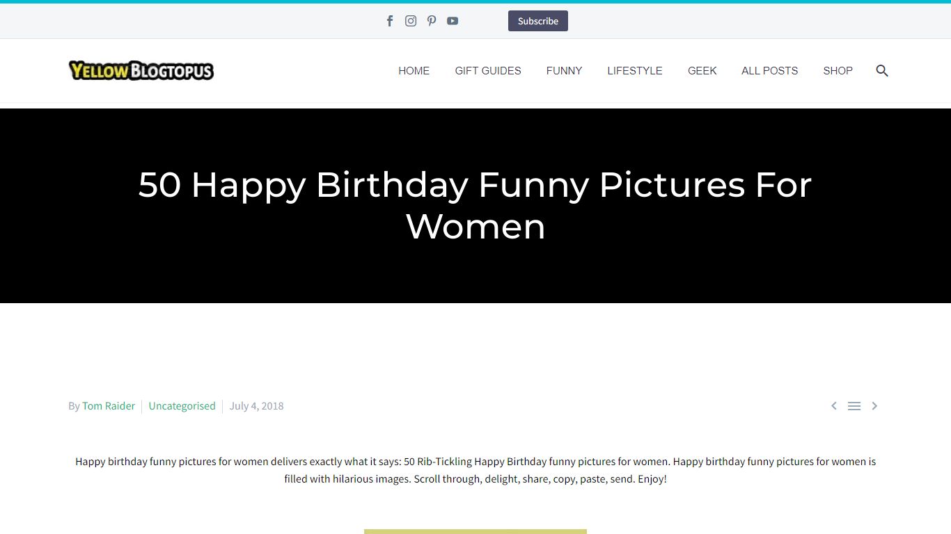Open the YouTube social link
The height and width of the screenshot is (534, 951).
pyautogui.click(x=453, y=21)
